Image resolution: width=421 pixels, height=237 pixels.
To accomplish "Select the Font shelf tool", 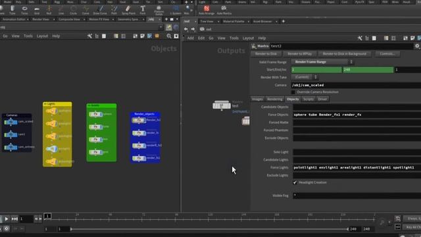I will 143,11.
